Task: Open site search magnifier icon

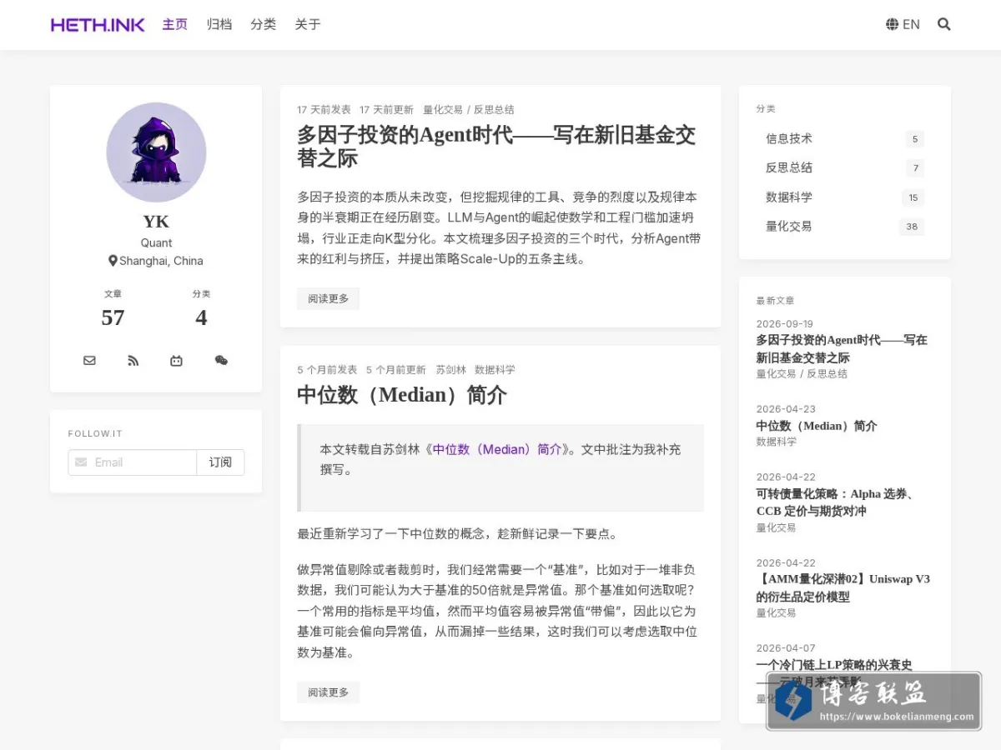Action: point(944,25)
